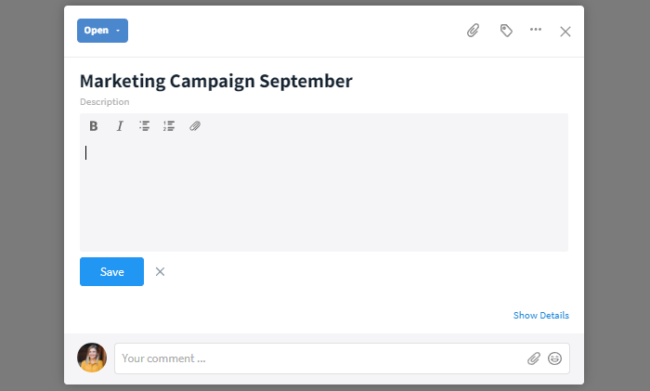
Task: Toggle italic formatting in description editor
Action: (x=120, y=126)
